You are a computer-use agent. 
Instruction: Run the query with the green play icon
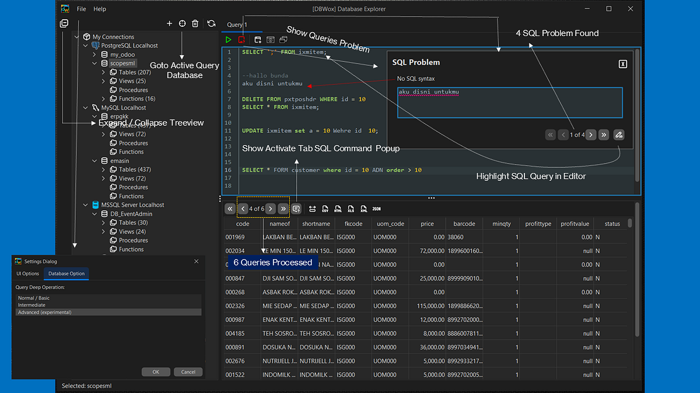coord(229,40)
